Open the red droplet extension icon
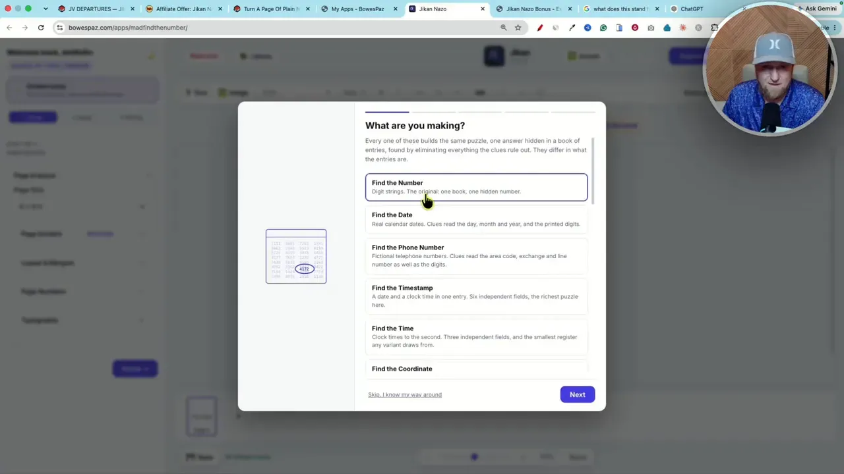 click(x=635, y=28)
